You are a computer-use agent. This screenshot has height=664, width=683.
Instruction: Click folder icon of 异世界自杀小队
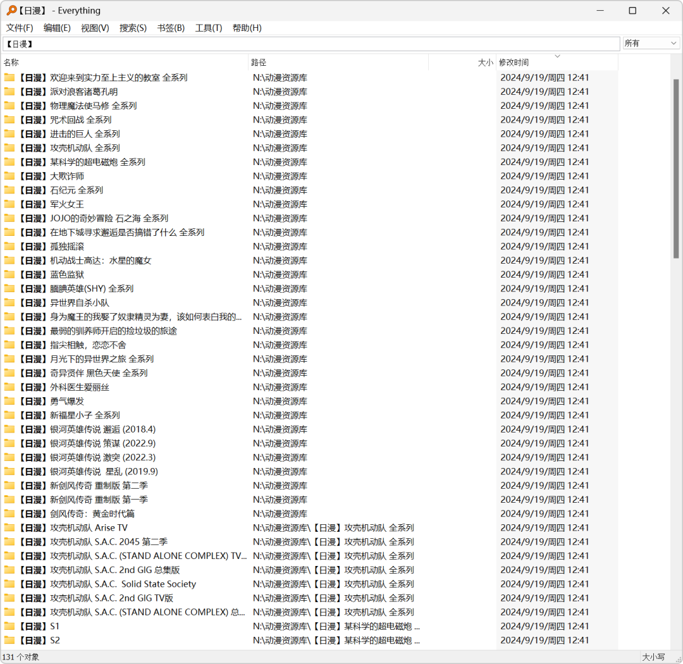click(9, 303)
